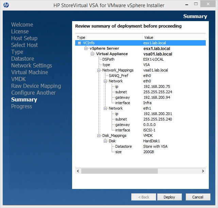Select interface Infra row

[x=140, y=103]
